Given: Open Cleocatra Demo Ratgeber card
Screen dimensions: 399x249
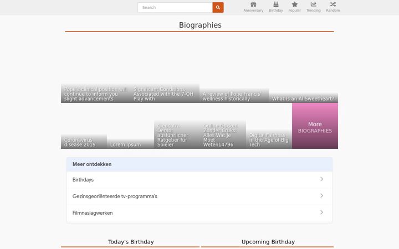Looking at the screenshot, I should coord(177,126).
